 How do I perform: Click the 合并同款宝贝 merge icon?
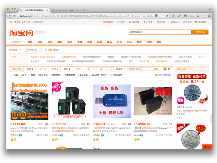[x=157, y=75]
